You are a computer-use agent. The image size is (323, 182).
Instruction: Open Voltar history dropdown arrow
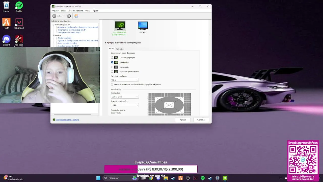point(65,16)
